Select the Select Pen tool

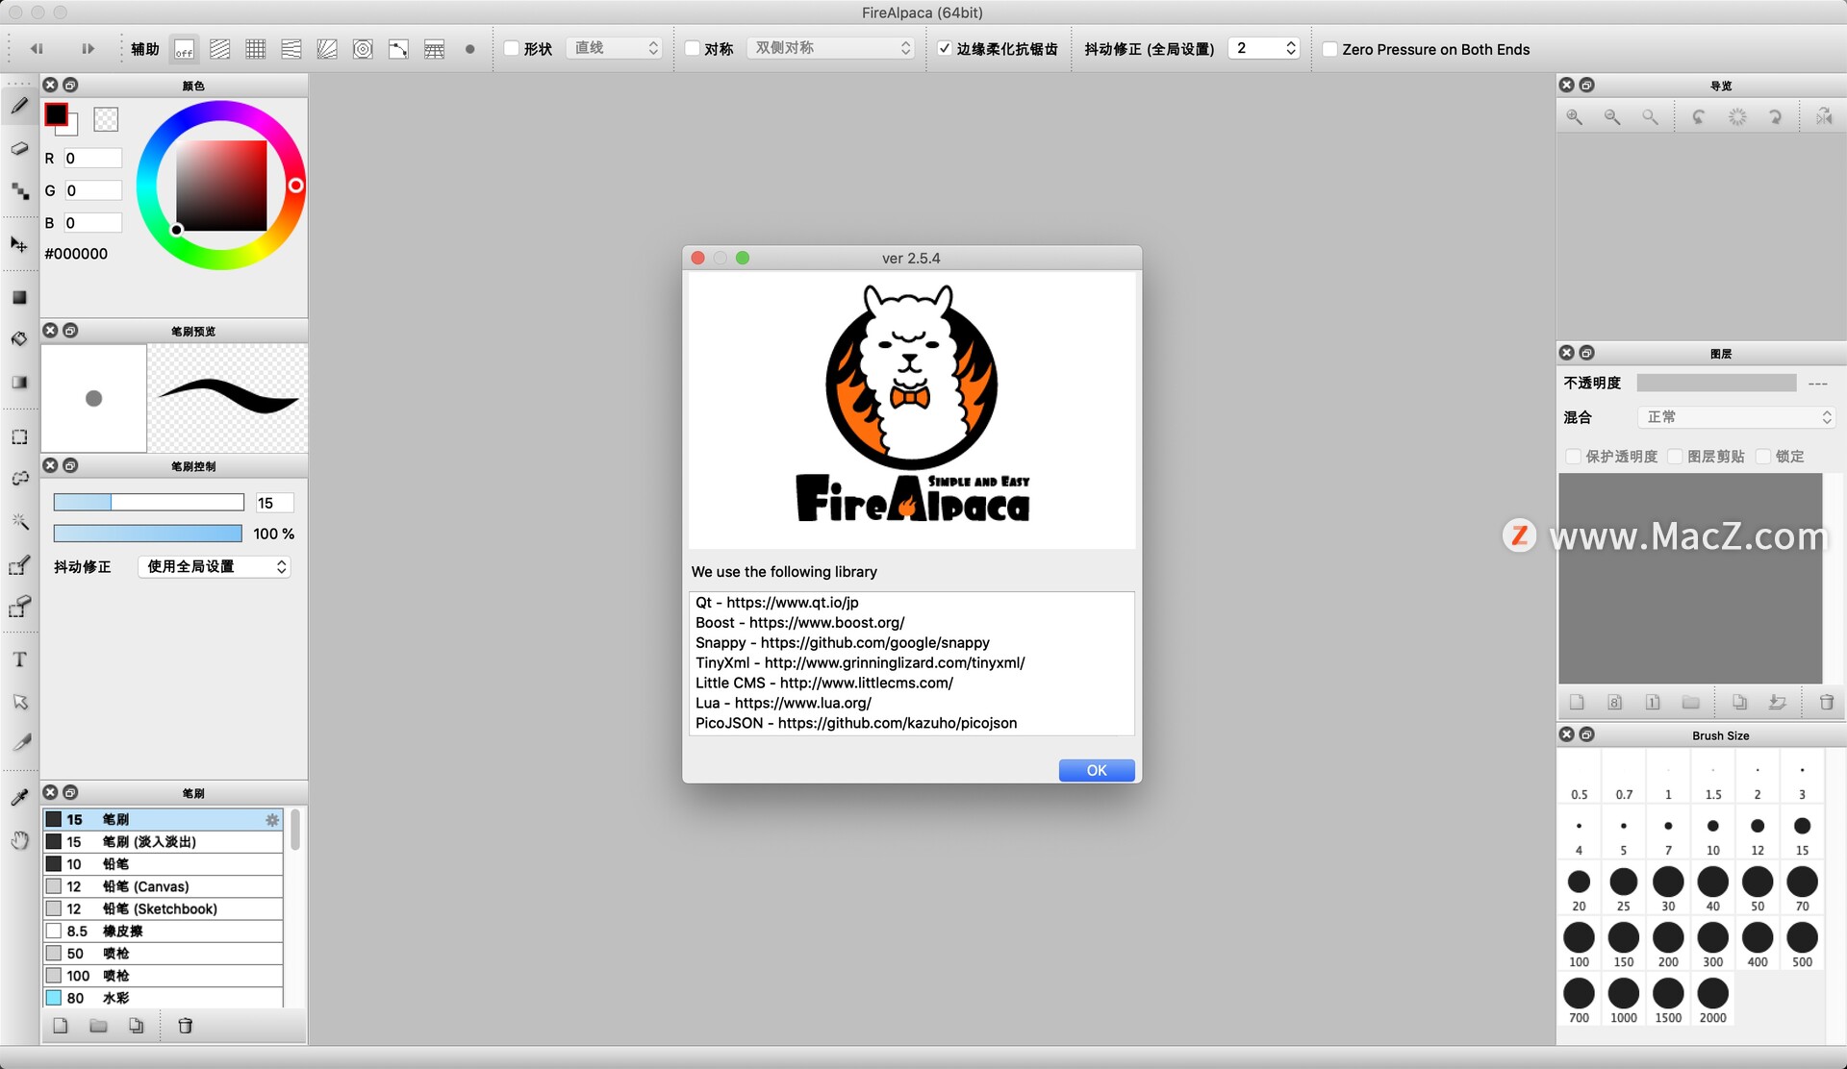(x=19, y=565)
